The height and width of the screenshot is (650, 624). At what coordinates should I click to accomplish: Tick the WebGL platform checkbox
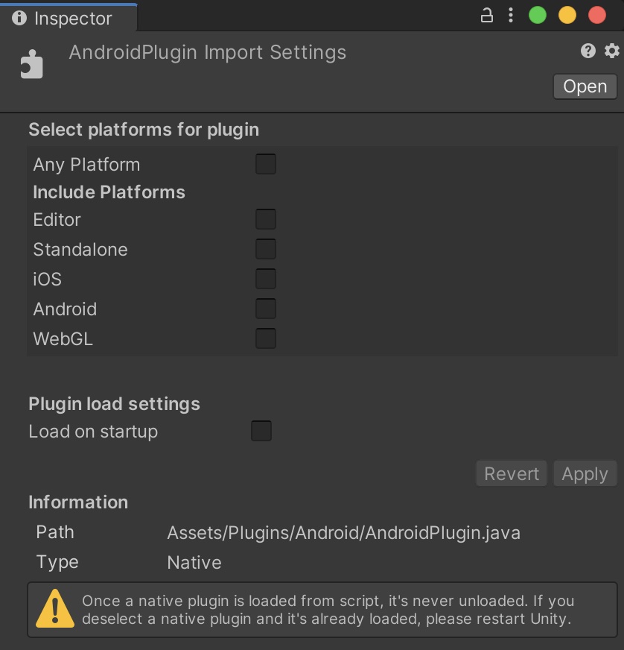(x=266, y=338)
